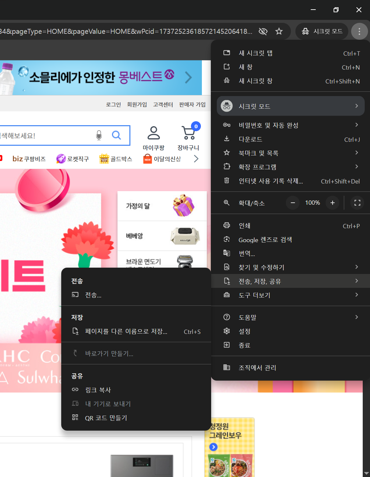Expand 도움말 help submenu
Viewport: 370px width, 477px height.
pos(290,317)
